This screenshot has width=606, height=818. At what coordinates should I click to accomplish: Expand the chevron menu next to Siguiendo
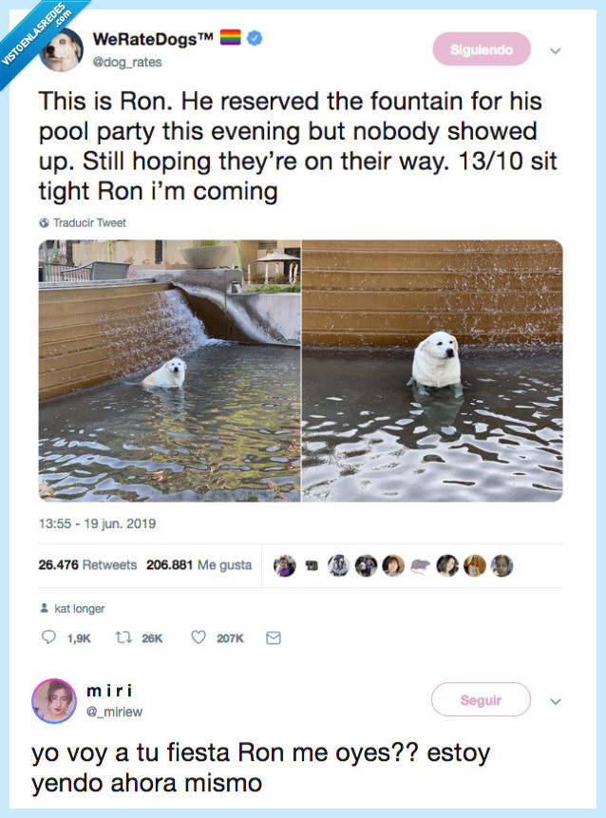[556, 50]
